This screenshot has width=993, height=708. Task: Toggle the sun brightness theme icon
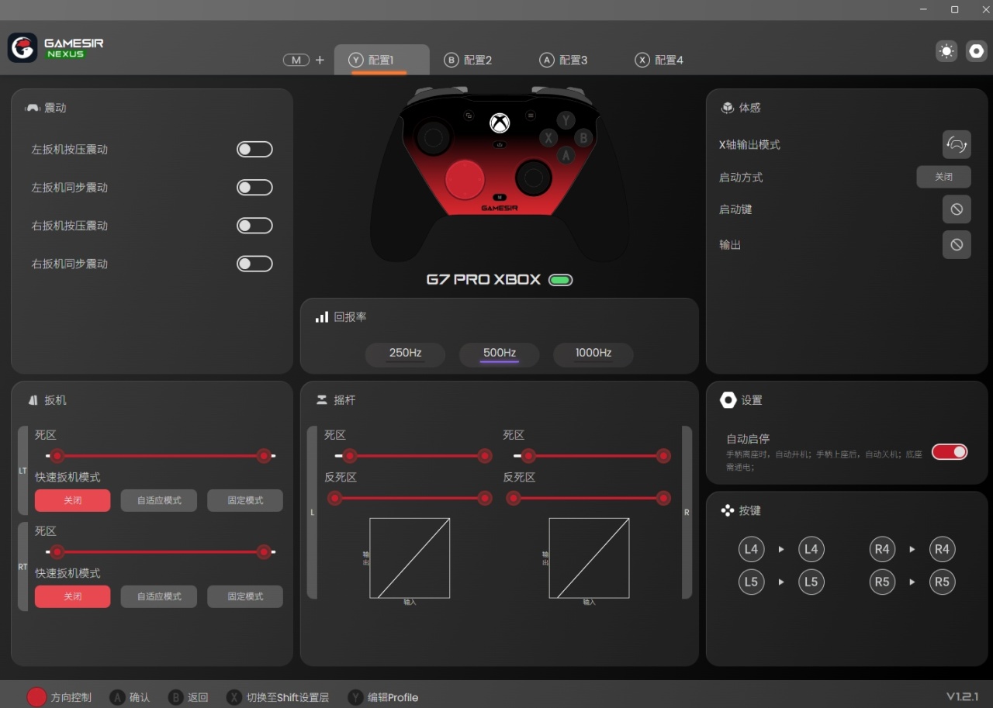(946, 51)
